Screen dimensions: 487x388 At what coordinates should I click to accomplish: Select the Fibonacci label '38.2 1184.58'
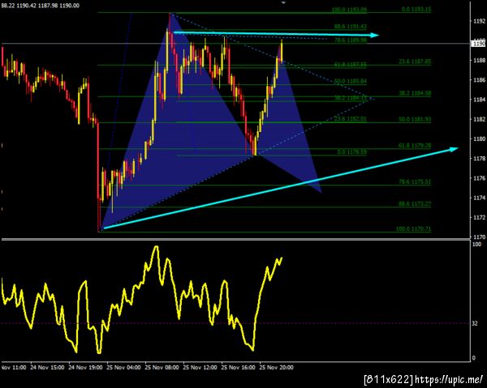pyautogui.click(x=415, y=93)
